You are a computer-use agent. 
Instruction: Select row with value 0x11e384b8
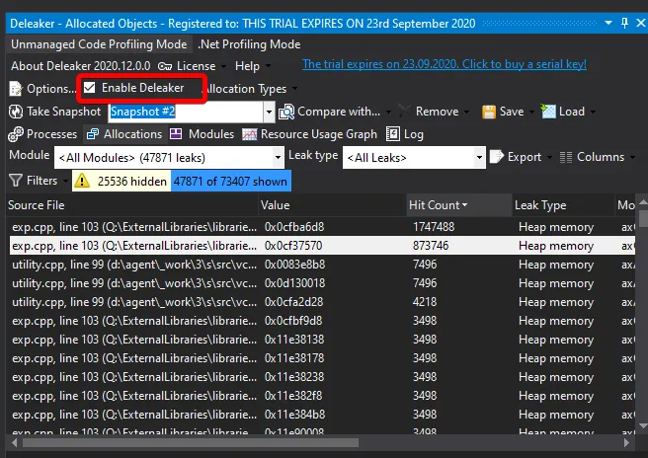point(322,415)
